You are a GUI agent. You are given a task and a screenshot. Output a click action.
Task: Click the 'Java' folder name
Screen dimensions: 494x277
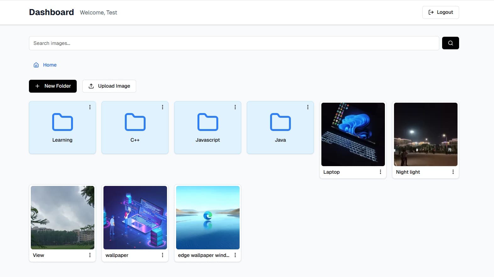click(280, 140)
